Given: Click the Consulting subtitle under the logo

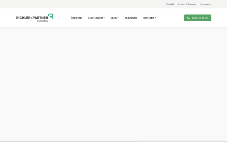Looking at the screenshot, I should point(42,21).
